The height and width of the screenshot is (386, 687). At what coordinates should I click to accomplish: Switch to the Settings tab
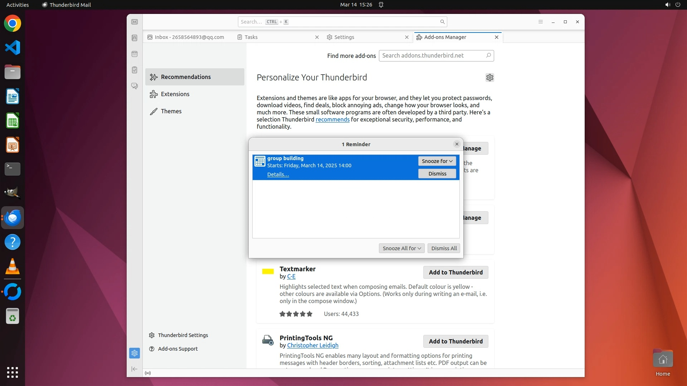click(x=344, y=37)
